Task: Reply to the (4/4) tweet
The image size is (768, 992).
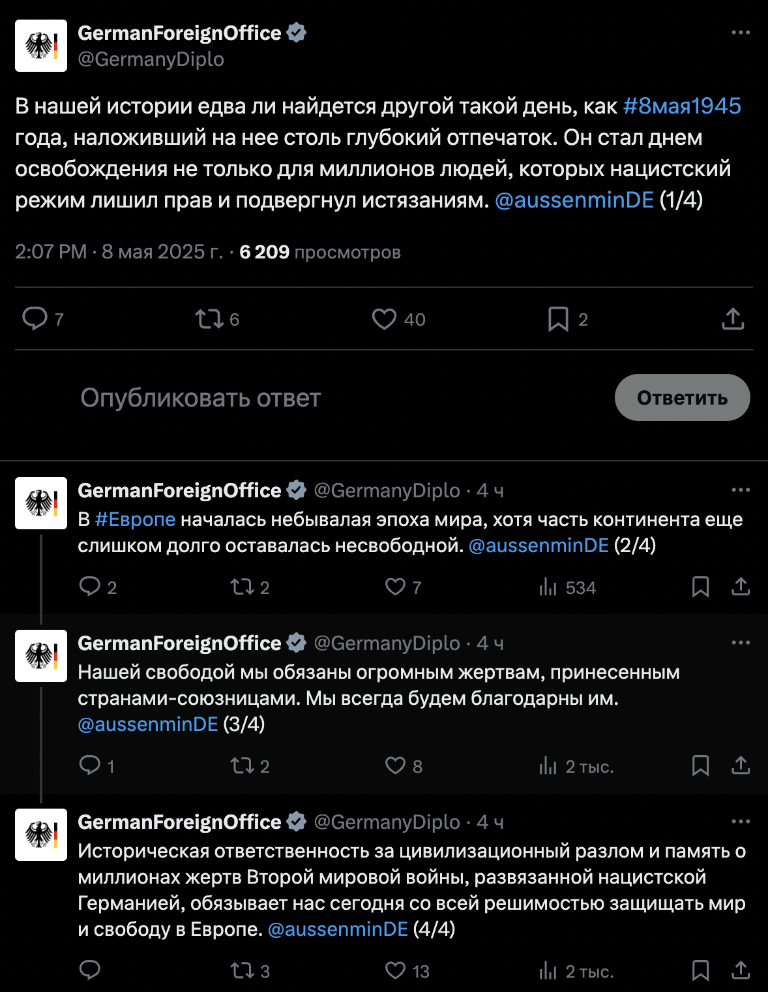Action: (90, 970)
